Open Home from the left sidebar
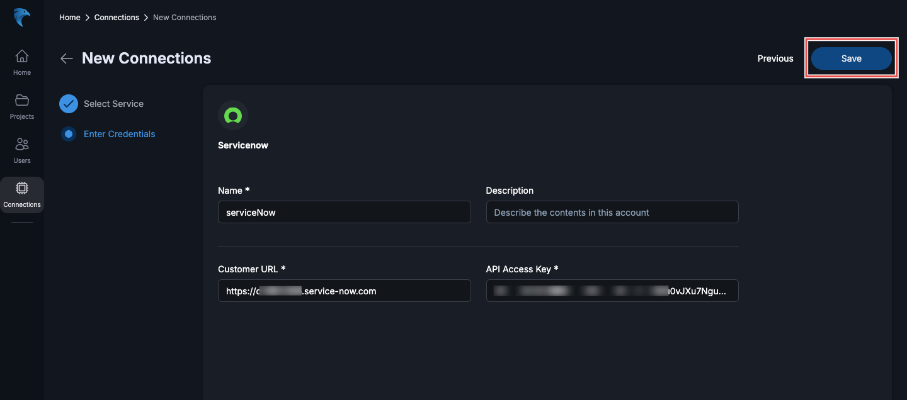This screenshot has width=907, height=400. tap(21, 61)
